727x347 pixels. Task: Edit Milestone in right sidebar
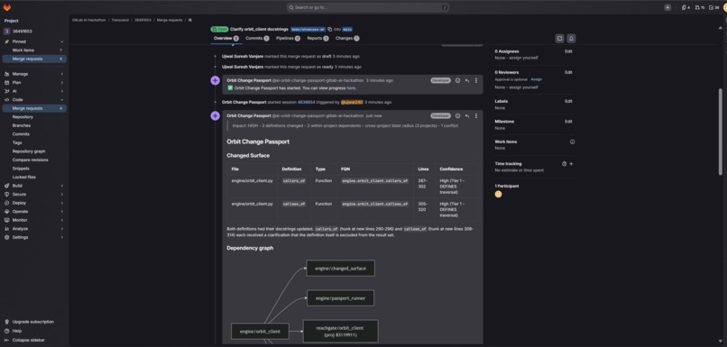click(x=568, y=122)
